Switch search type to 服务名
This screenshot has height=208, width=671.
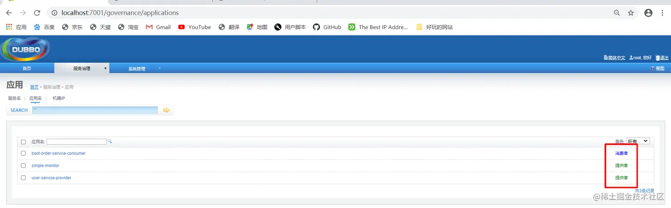click(x=14, y=98)
